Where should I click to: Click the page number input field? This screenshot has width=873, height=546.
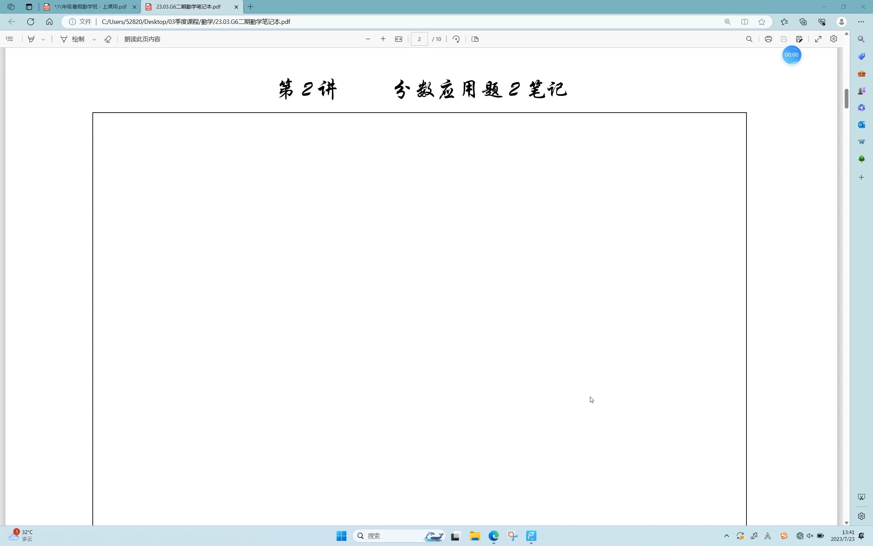pos(418,39)
